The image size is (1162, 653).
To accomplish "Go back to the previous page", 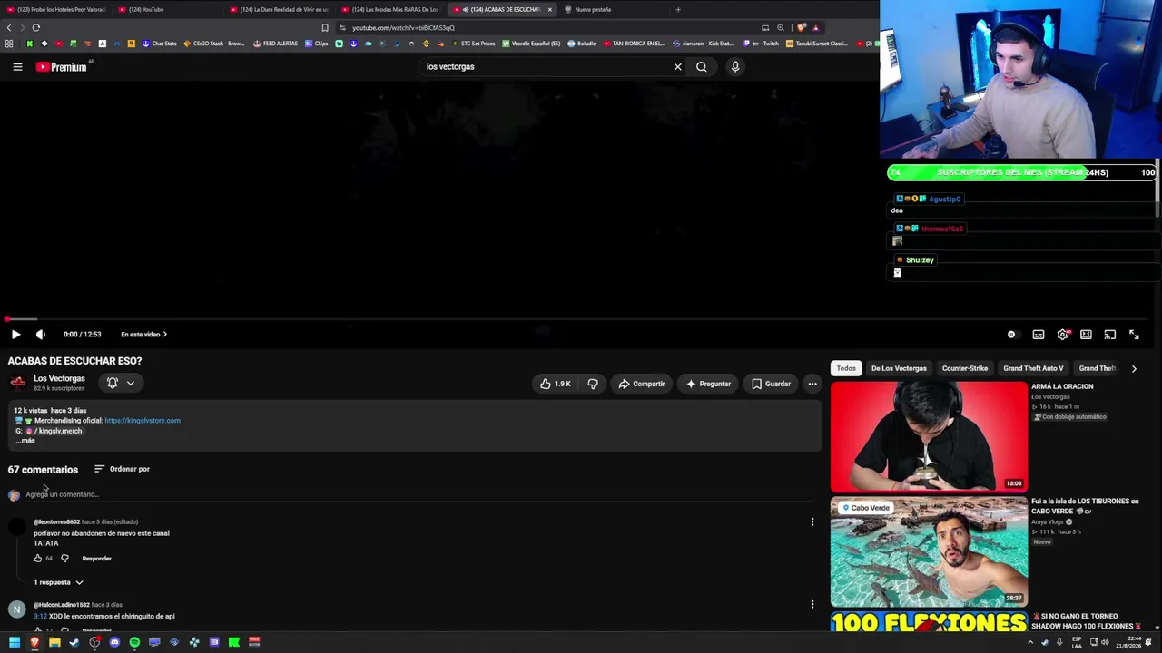I will pyautogui.click(x=9, y=27).
